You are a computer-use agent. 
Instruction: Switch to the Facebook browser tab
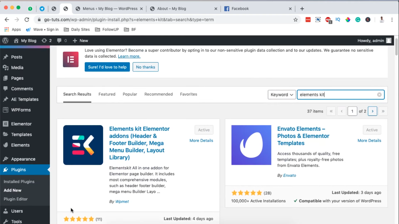[258, 9]
